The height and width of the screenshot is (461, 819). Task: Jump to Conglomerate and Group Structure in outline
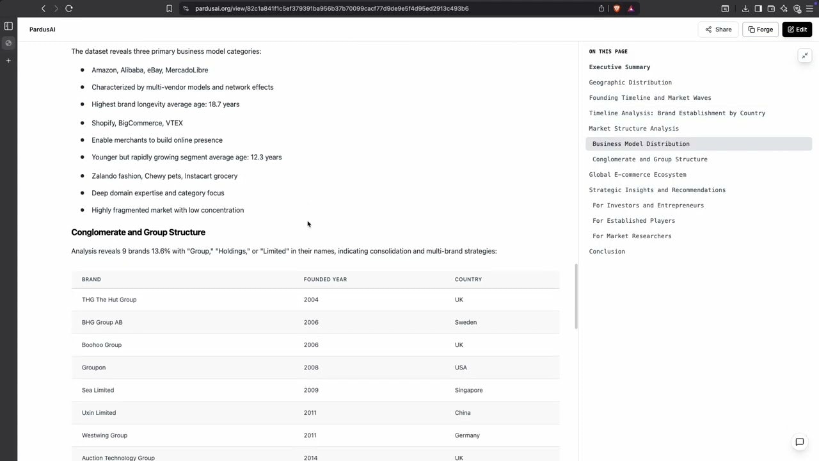649,159
